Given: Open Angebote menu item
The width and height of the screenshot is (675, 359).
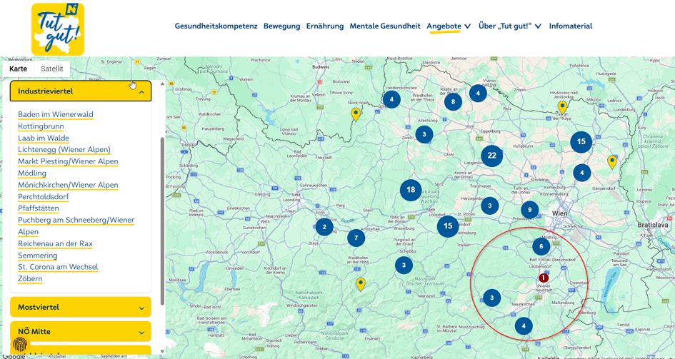Looking at the screenshot, I should pos(444,26).
